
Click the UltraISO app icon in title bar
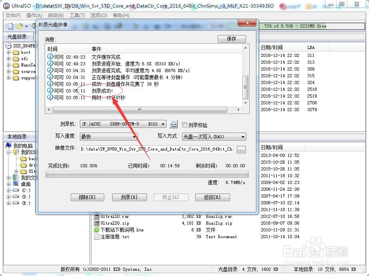[x=6, y=6]
